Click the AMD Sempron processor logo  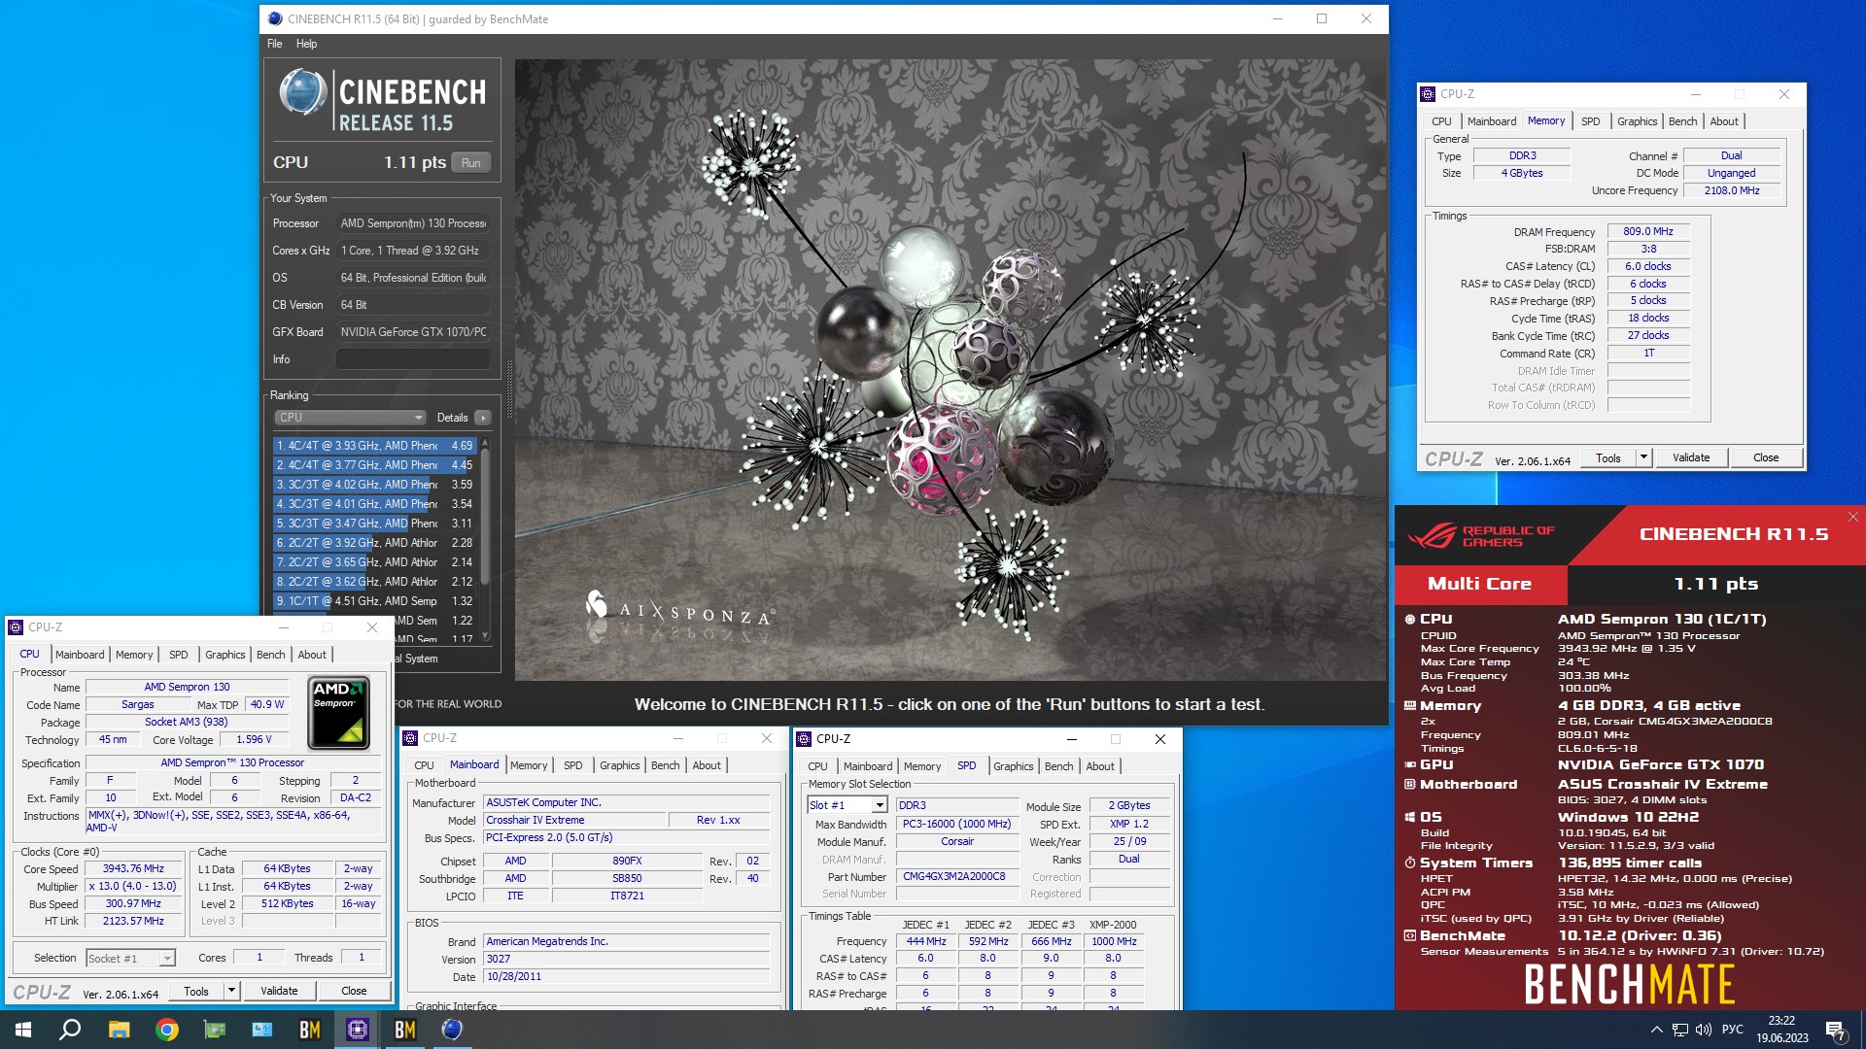tap(338, 714)
